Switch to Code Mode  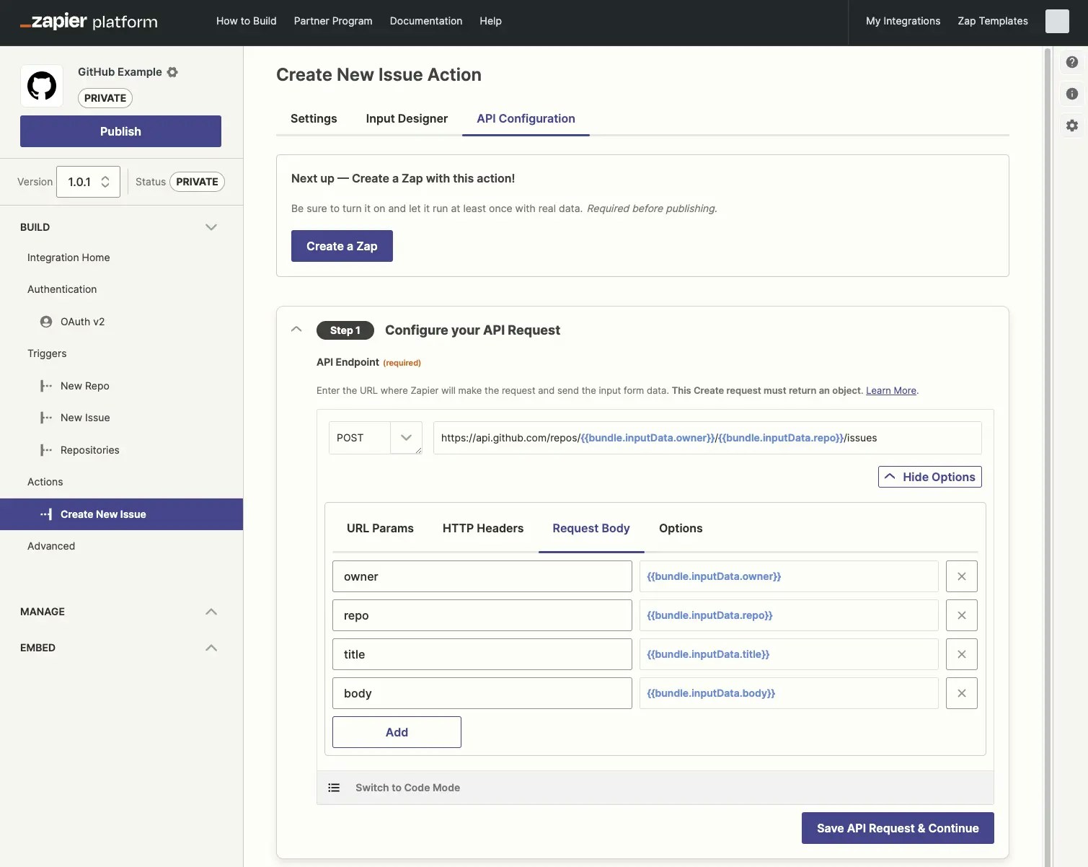[x=407, y=788]
